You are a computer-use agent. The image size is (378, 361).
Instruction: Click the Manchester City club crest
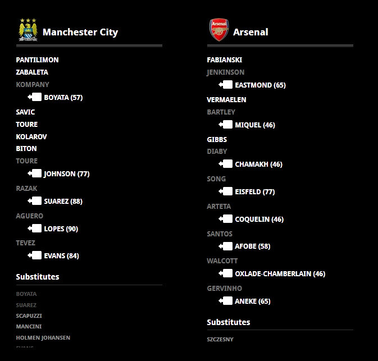[28, 30]
